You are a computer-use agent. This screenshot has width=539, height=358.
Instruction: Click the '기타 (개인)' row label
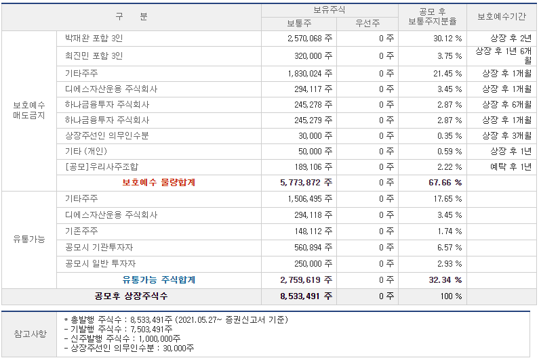86,152
